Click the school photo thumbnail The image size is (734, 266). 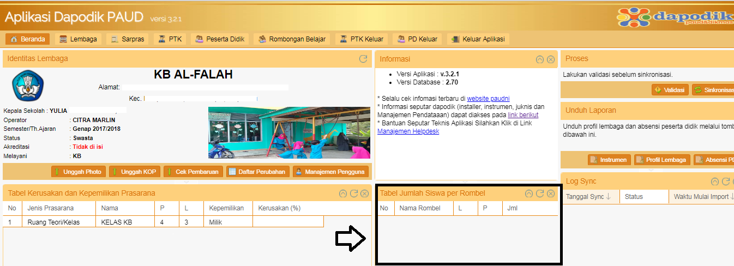click(x=290, y=132)
